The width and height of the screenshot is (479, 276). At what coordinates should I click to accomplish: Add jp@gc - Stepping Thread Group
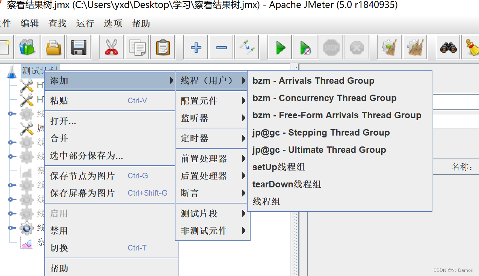[340, 133]
